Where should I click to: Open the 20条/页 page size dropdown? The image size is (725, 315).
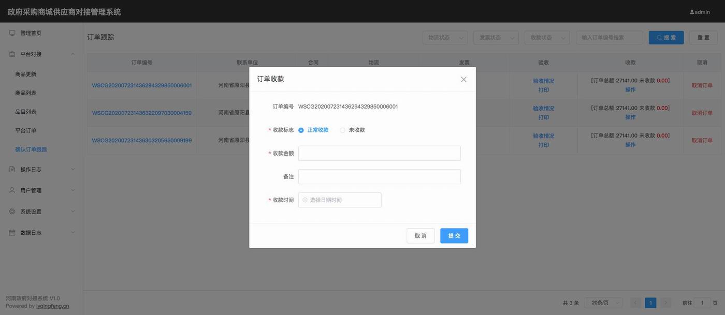click(603, 303)
